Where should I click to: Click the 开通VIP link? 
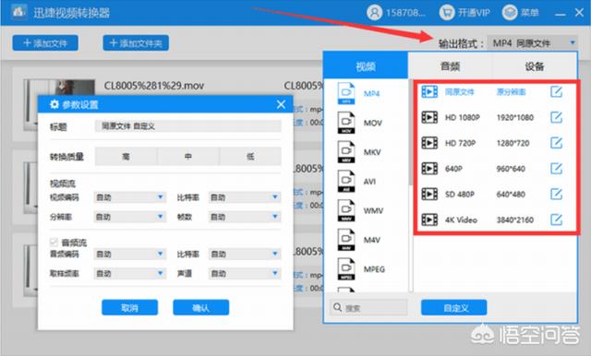(x=474, y=13)
